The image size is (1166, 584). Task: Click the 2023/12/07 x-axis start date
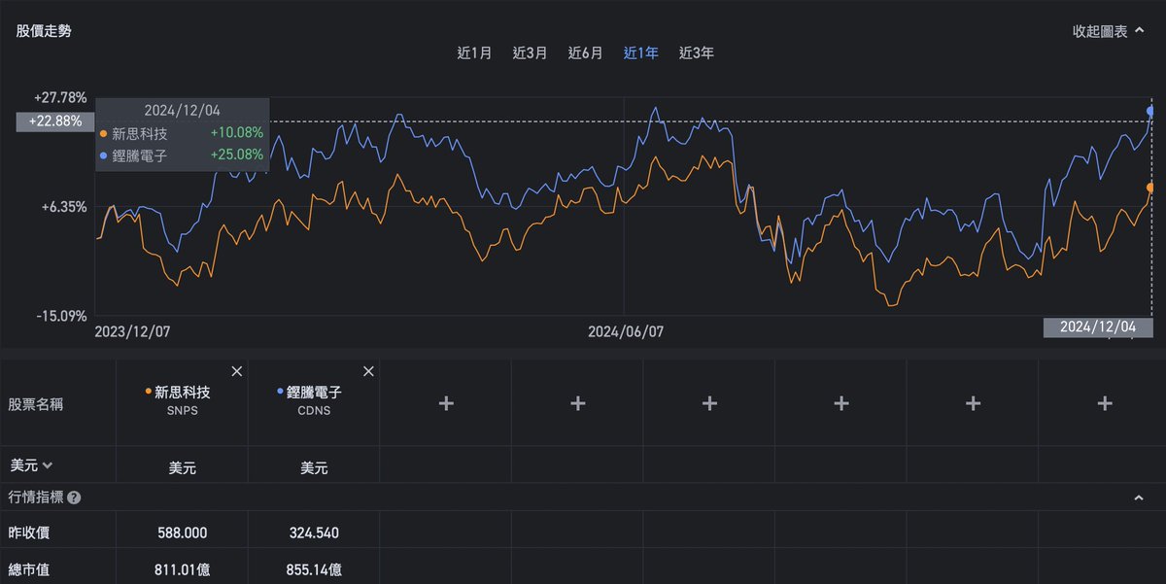132,331
